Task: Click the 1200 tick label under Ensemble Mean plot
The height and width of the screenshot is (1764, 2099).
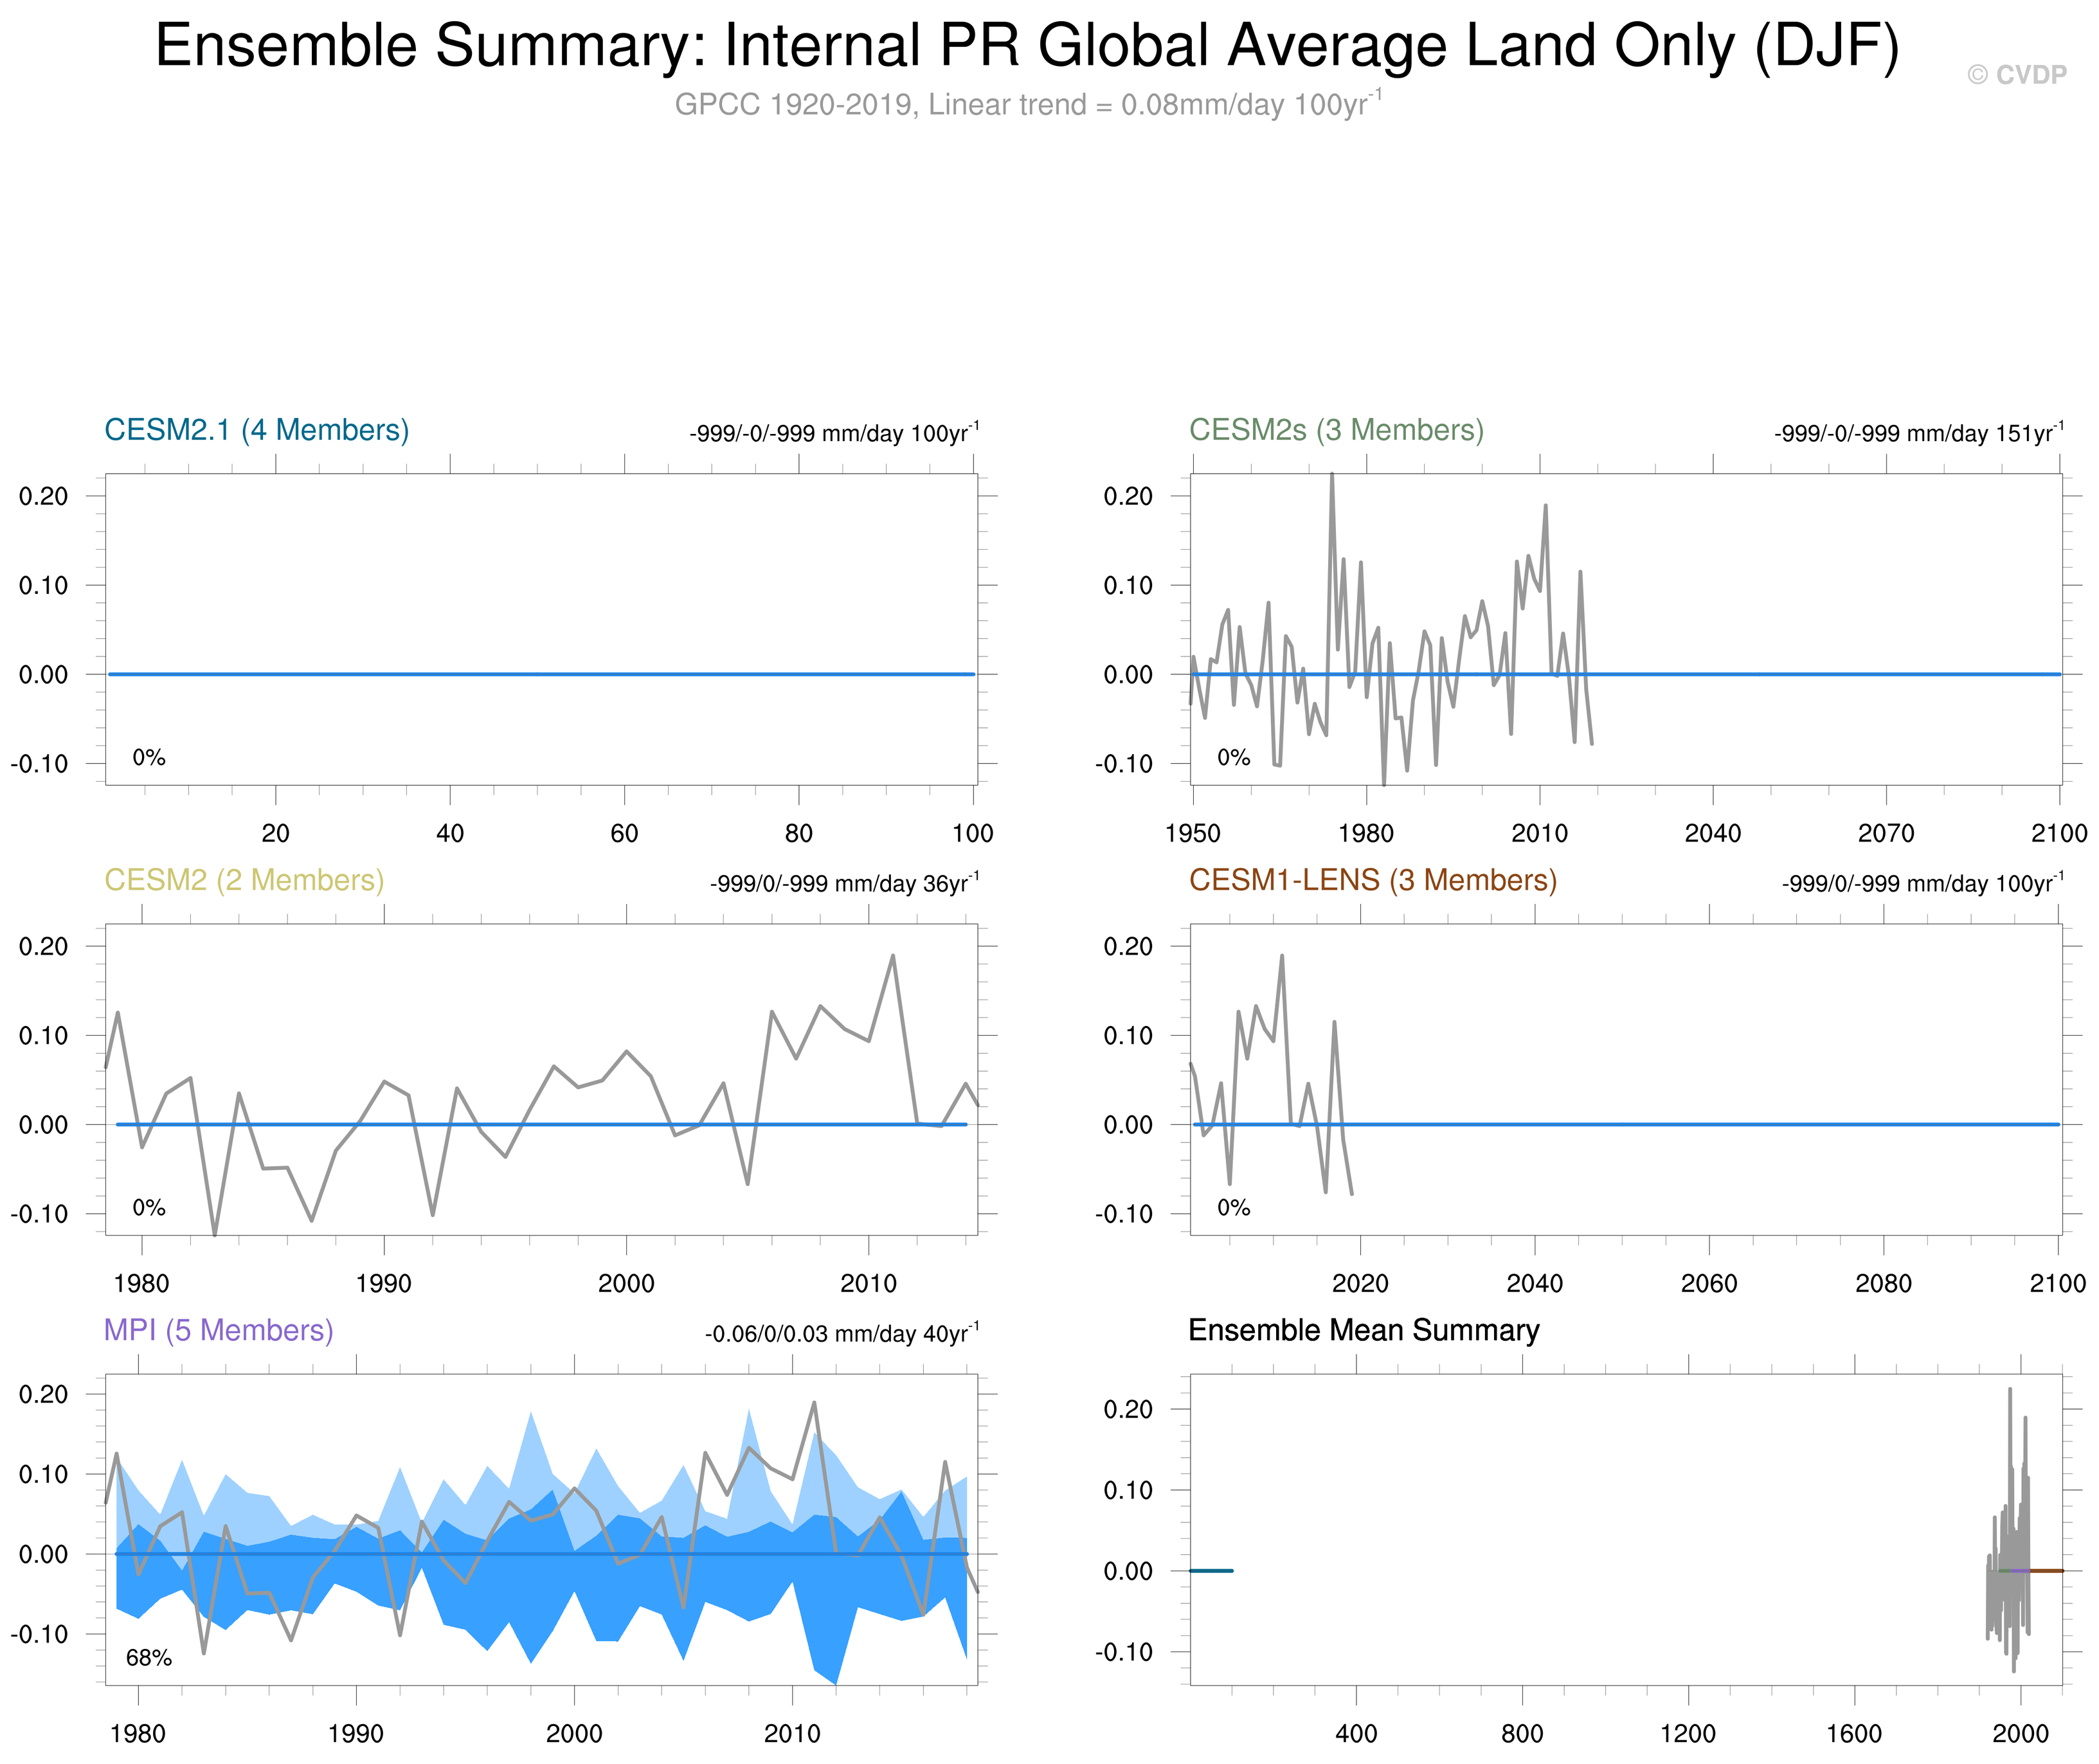Action: 1688,1733
